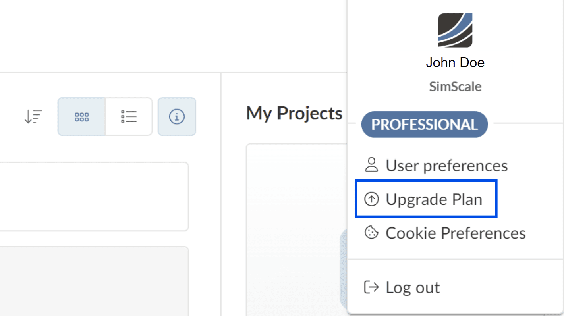Select the first project card on left

pos(94,196)
